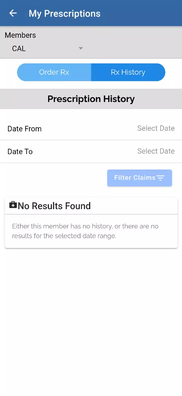182x396 pixels.
Task: Tap the Members label
Action: pos(20,35)
